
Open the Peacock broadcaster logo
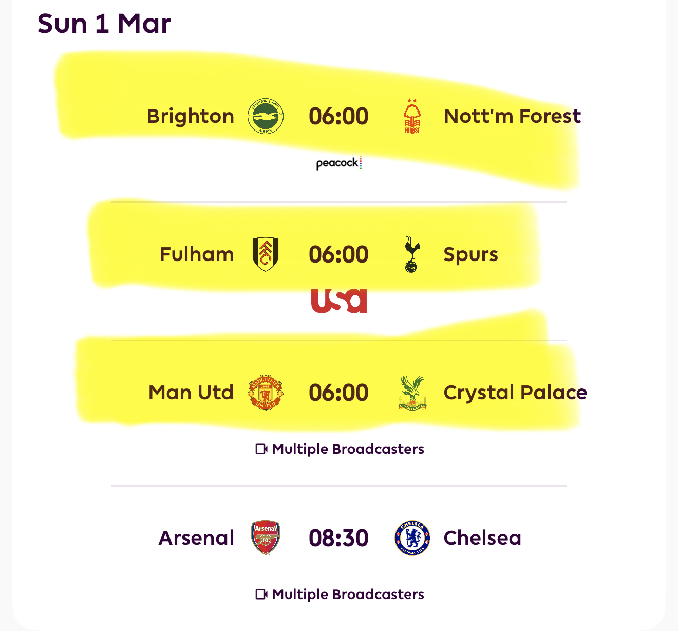pyautogui.click(x=339, y=163)
